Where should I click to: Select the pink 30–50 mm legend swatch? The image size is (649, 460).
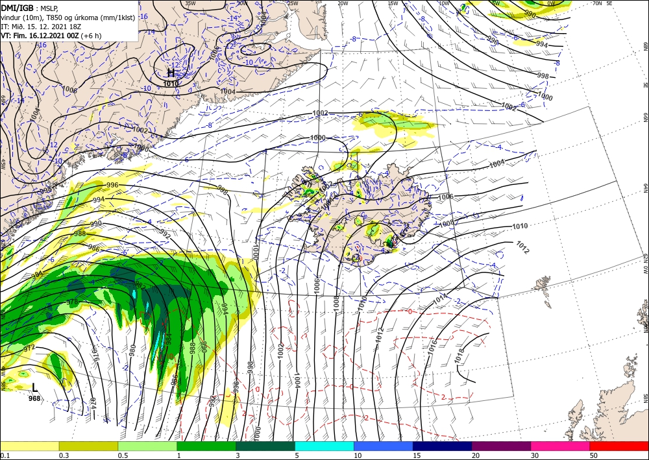(x=560, y=446)
